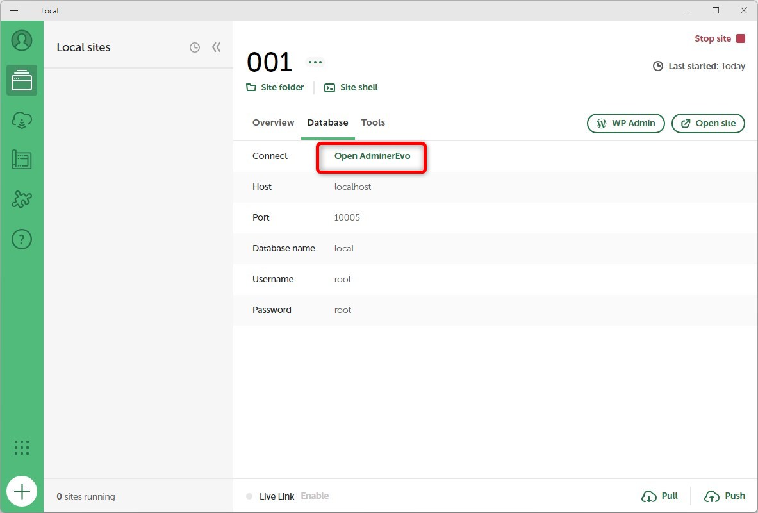
Task: Open the user account avatar
Action: 22,40
